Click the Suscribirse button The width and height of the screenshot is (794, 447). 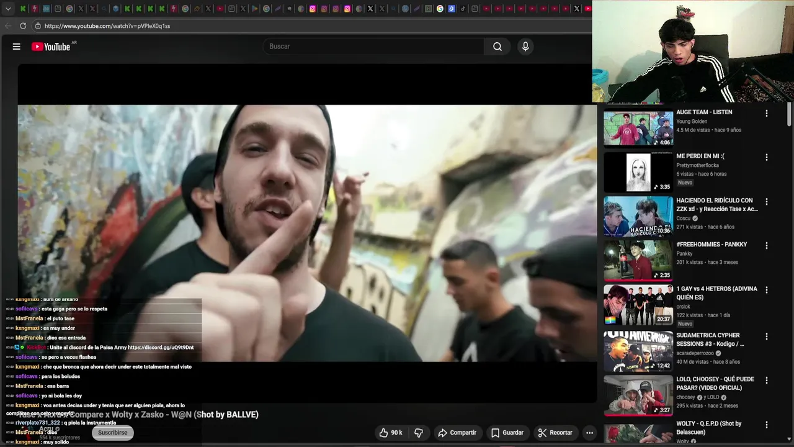pos(112,433)
